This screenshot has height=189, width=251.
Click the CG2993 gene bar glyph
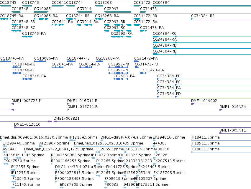tap(117, 12)
